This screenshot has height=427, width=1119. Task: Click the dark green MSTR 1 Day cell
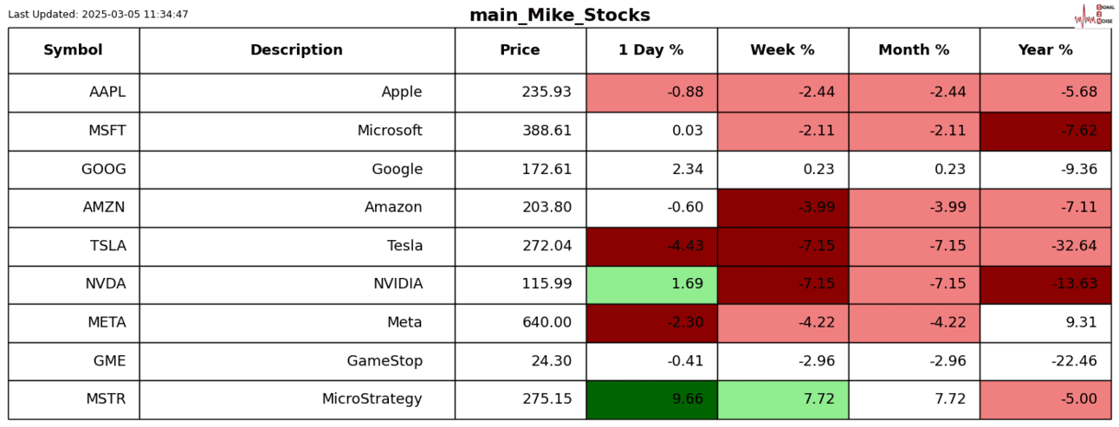click(651, 399)
